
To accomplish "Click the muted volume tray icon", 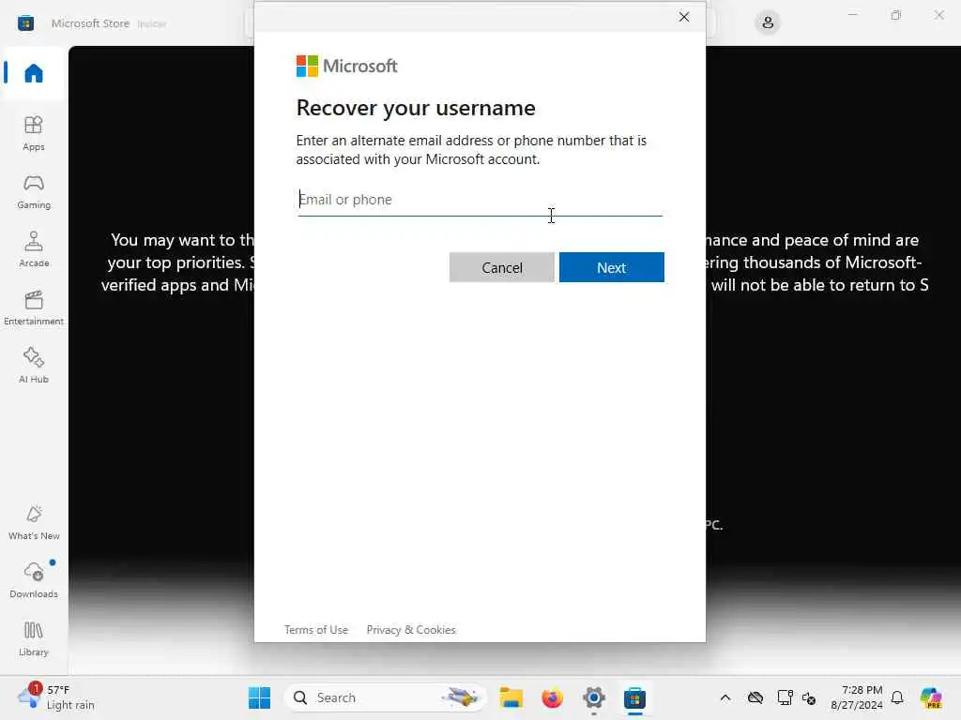I will [x=809, y=697].
